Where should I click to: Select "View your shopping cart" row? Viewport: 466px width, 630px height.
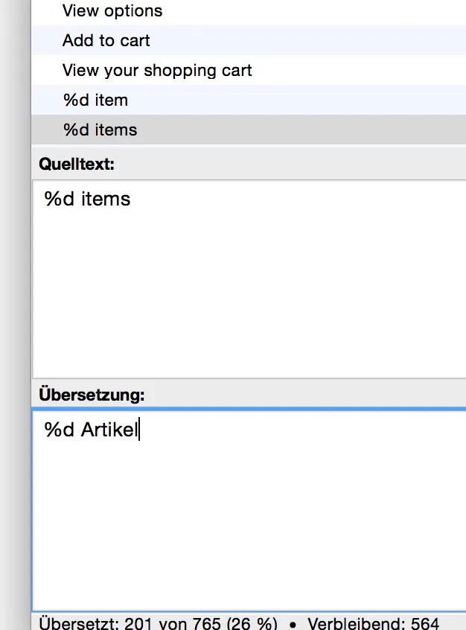pyautogui.click(x=249, y=70)
